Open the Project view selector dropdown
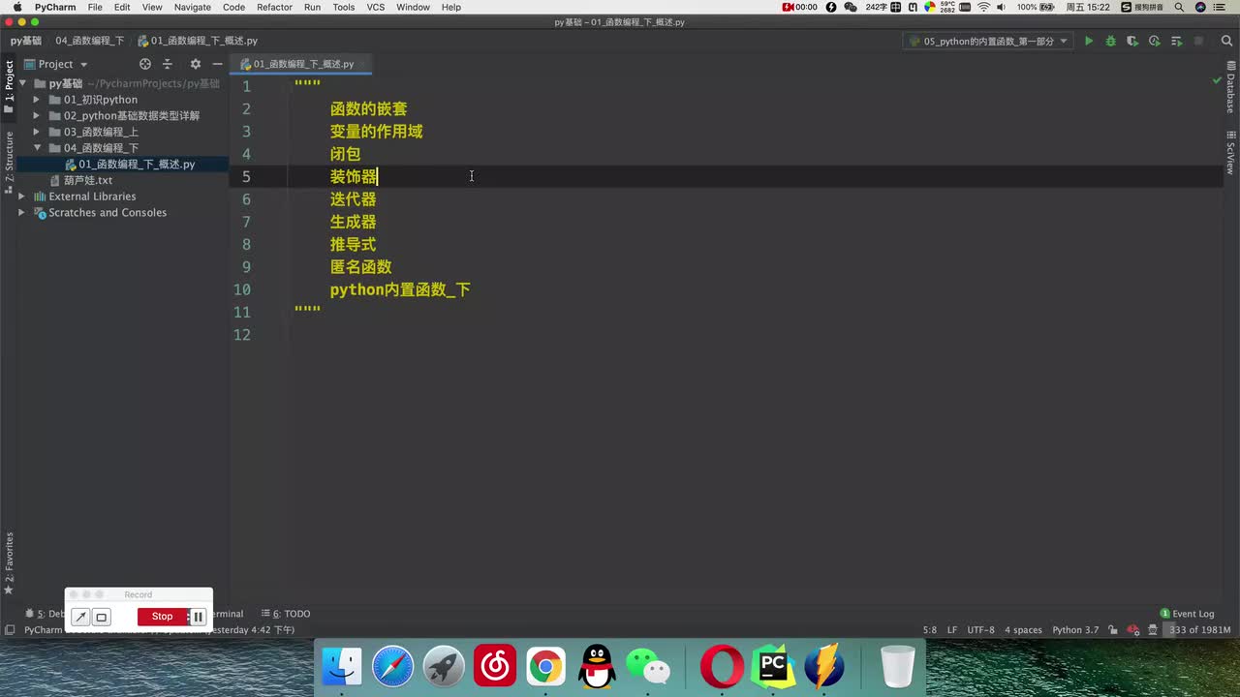The image size is (1240, 697). [56, 64]
